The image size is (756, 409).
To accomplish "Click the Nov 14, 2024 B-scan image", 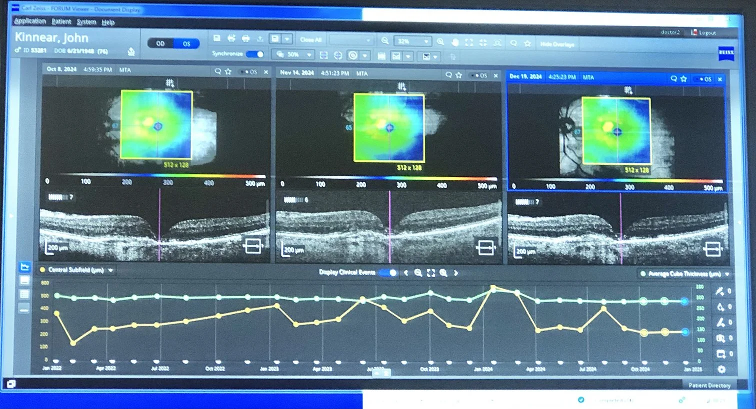I will pos(388,227).
